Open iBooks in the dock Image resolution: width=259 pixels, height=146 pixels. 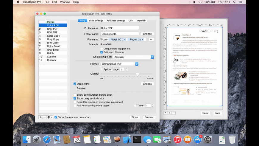pos(187,139)
